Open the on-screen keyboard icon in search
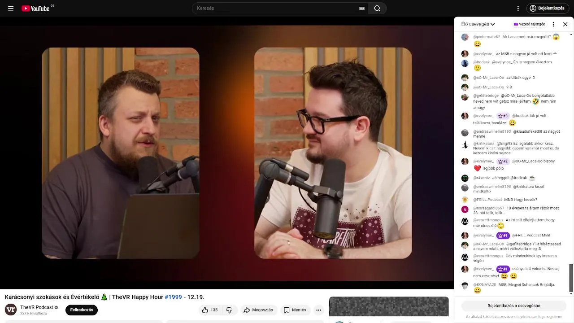 pos(362,9)
